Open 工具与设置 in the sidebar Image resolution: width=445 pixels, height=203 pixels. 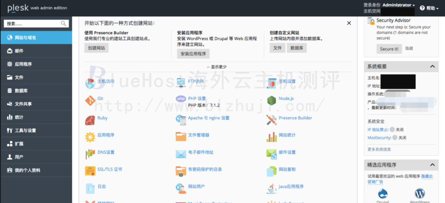[25, 130]
